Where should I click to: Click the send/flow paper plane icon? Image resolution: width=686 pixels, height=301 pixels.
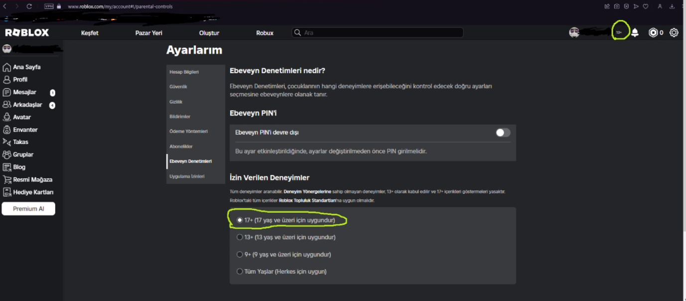click(x=636, y=6)
